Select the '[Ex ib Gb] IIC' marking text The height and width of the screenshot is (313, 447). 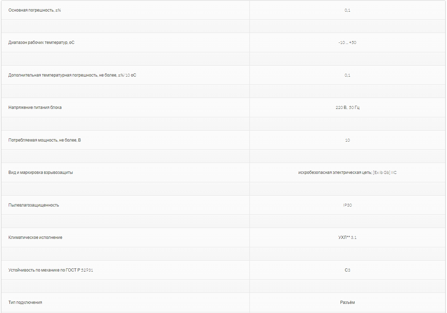tap(385, 172)
